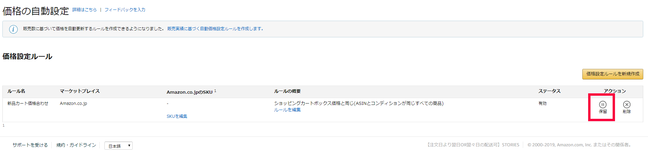Click the 有効 status text in the rule row

pyautogui.click(x=543, y=104)
